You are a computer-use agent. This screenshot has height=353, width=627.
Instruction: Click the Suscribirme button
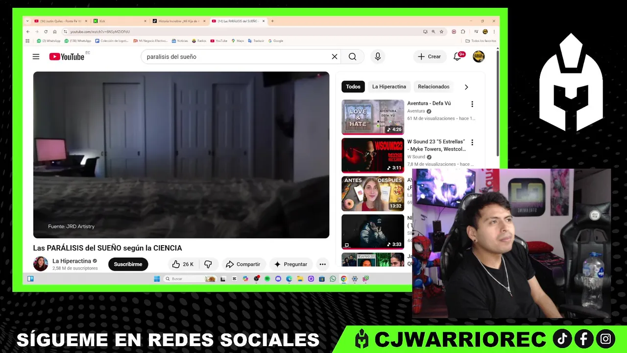point(128,264)
